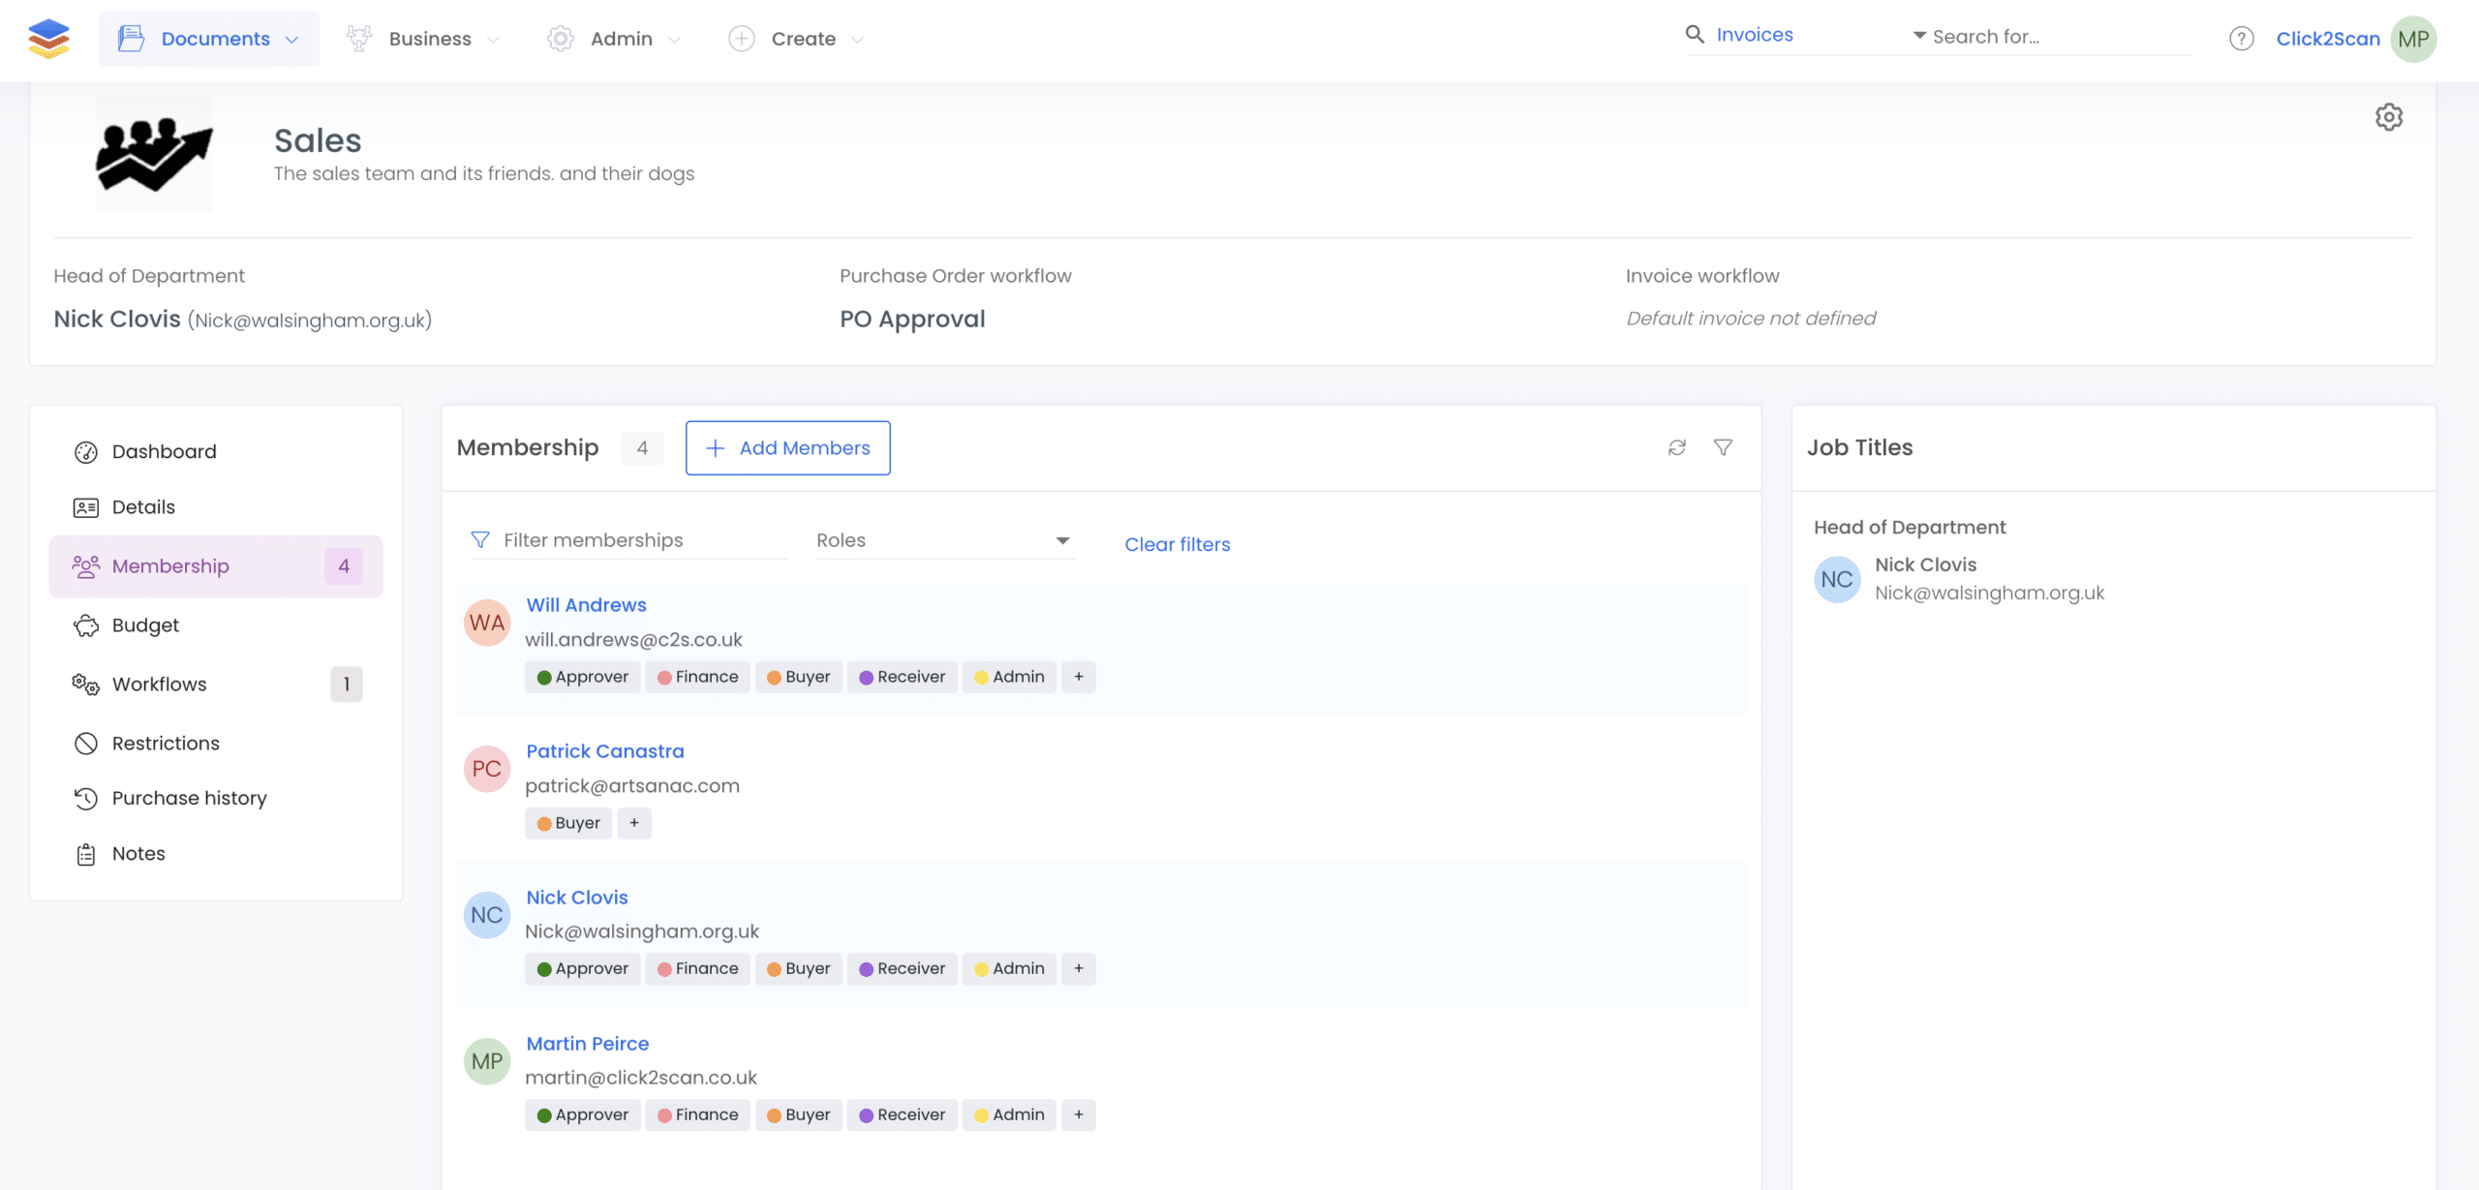
Task: Click Martin Peirce's MP avatar in membership list
Action: tap(487, 1061)
